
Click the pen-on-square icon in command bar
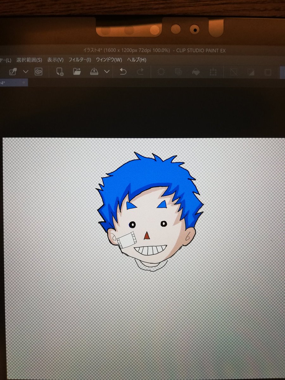click(x=13, y=72)
